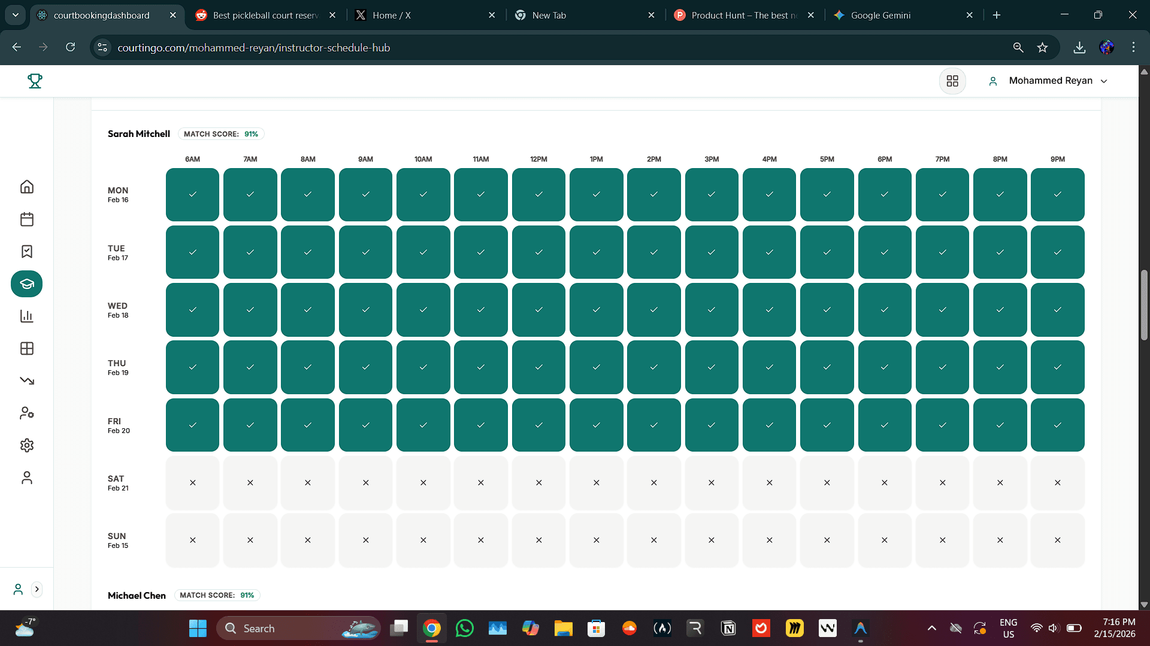Select the Courts grid icon in the sidebar
The height and width of the screenshot is (646, 1150).
tap(26, 349)
